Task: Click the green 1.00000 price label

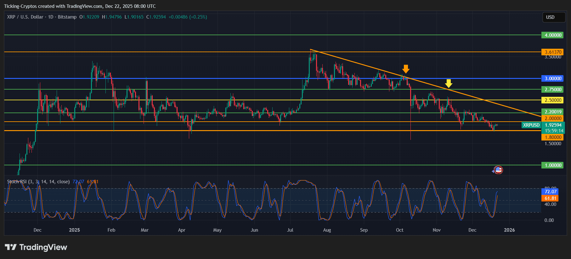Action: point(553,165)
